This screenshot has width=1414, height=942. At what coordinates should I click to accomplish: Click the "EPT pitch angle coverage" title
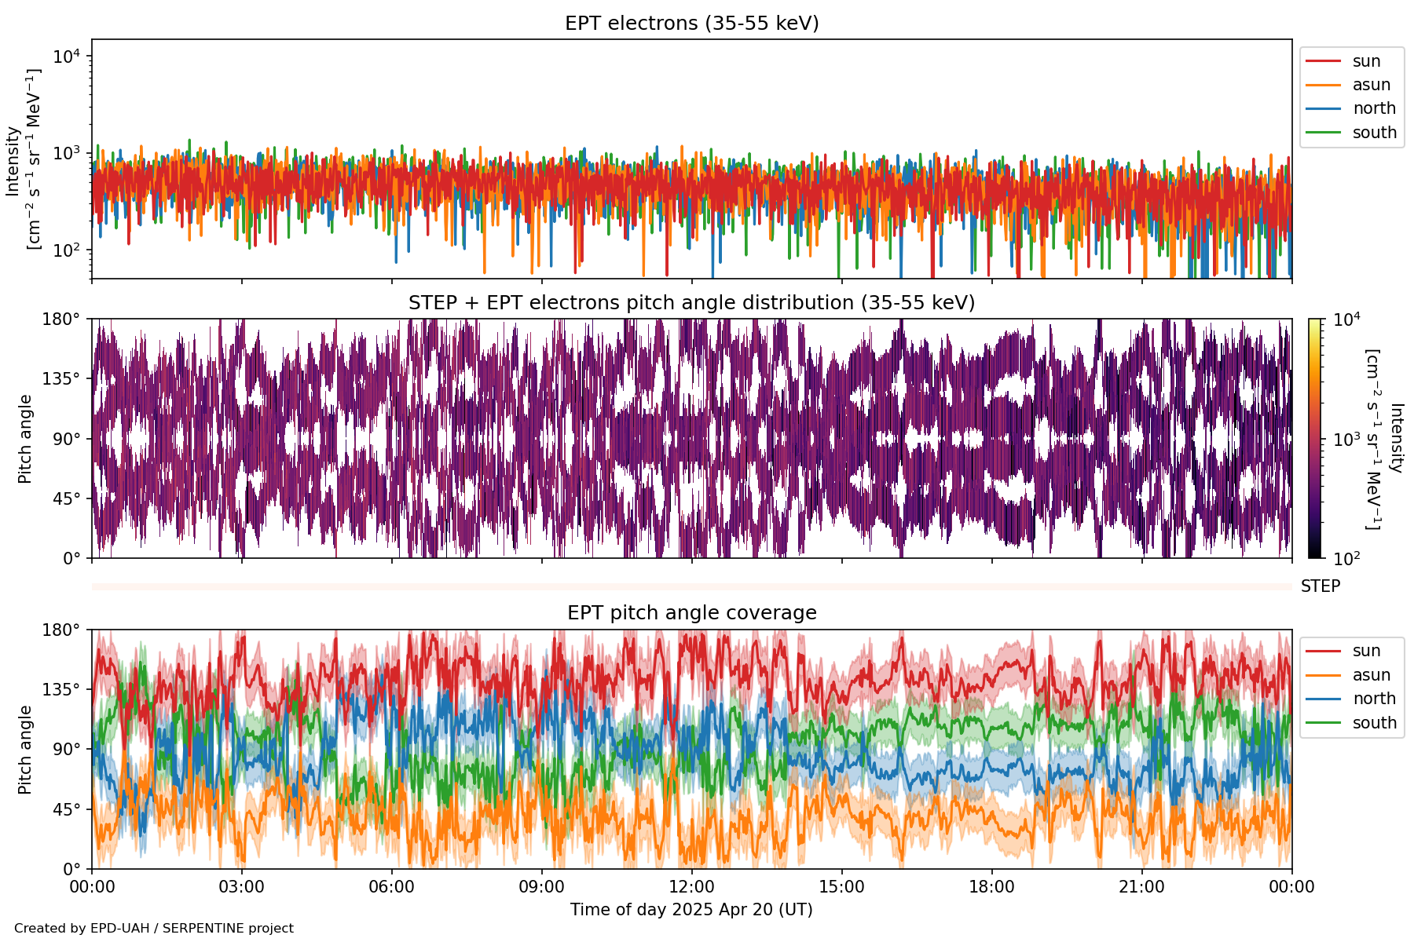tap(691, 613)
